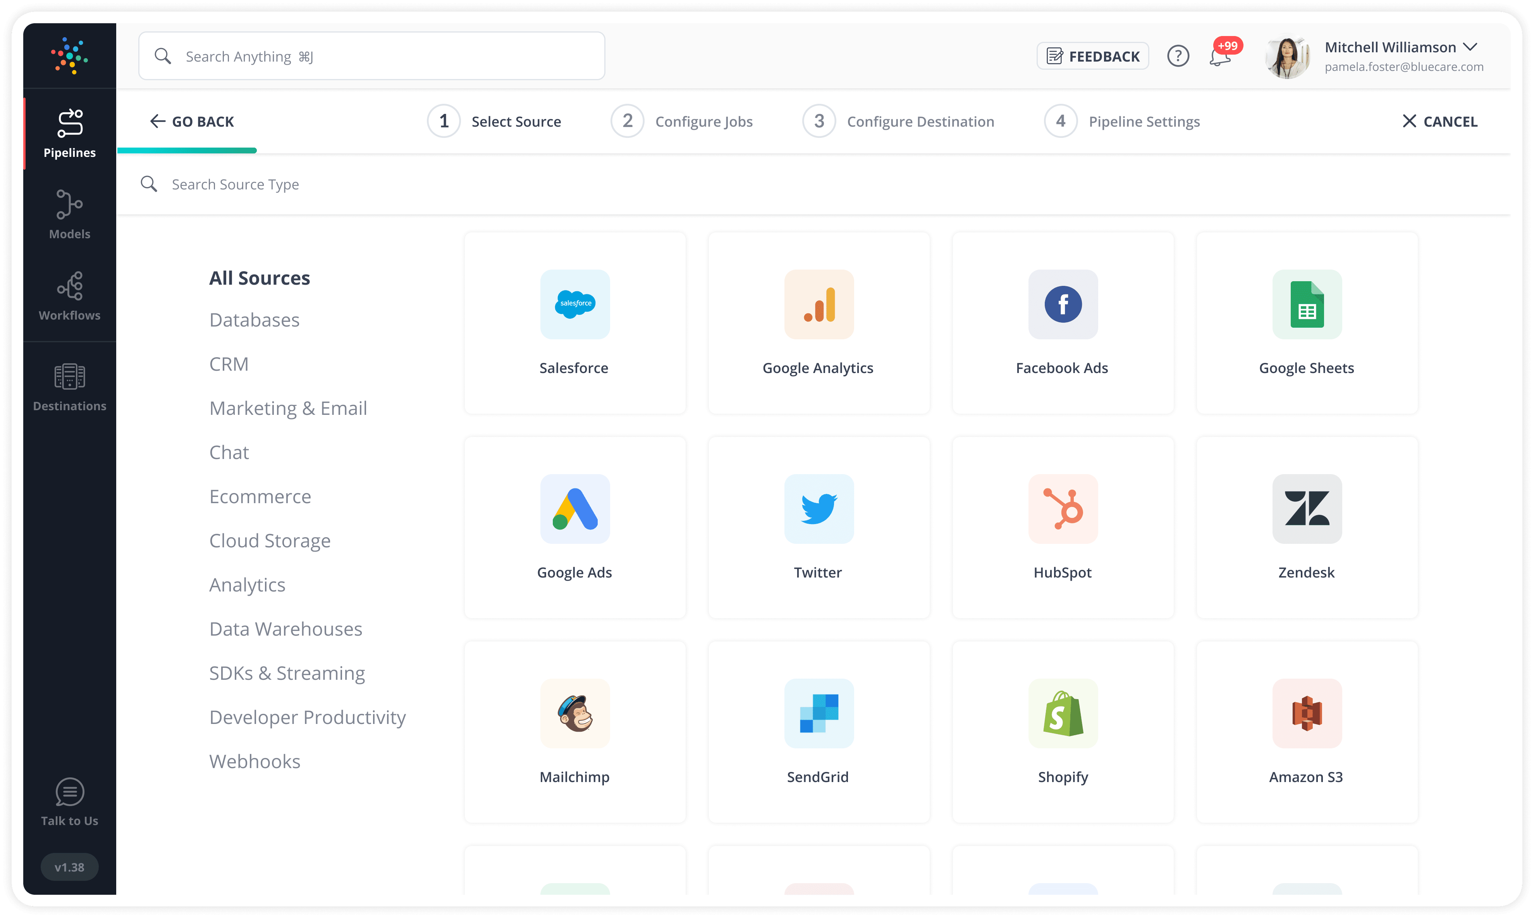1534x918 pixels.
Task: Click the CANCEL button
Action: [x=1439, y=121]
